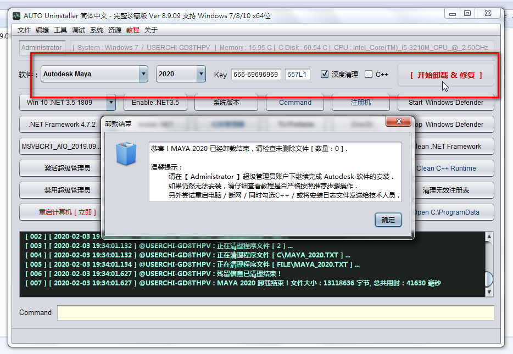The width and height of the screenshot is (513, 354).
Task: Open the 编辑 menu
Action: pyautogui.click(x=42, y=30)
